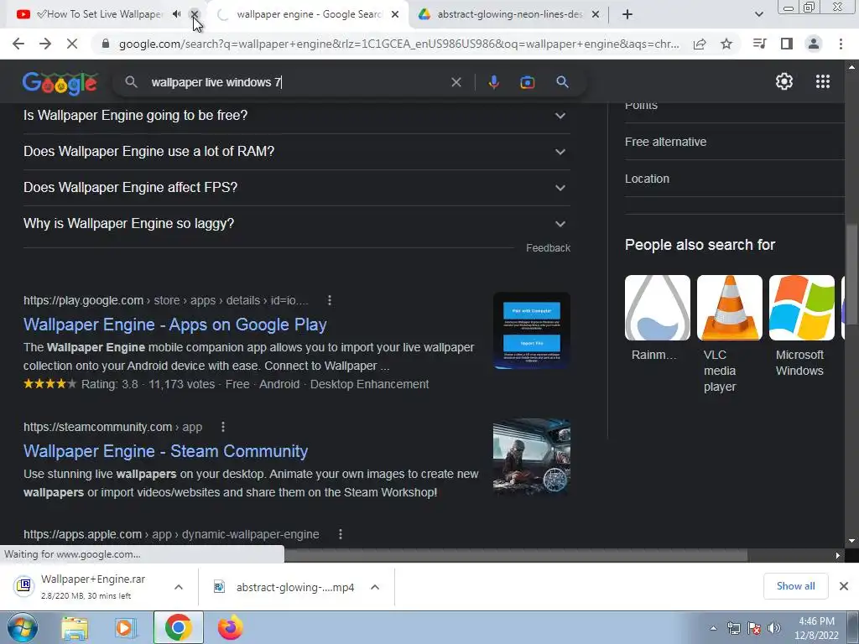This screenshot has height=644, width=859.
Task: Go back to previous page
Action: click(18, 44)
